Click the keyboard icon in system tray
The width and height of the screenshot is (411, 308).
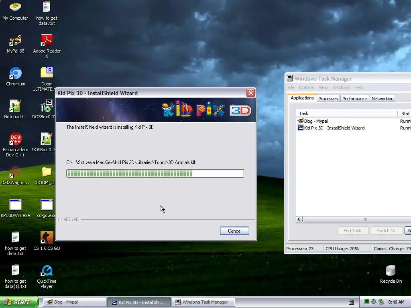352,302
